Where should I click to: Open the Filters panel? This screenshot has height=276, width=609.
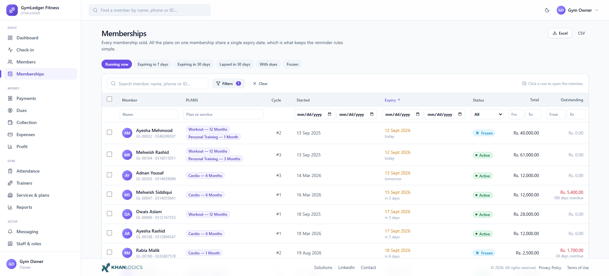click(x=228, y=83)
